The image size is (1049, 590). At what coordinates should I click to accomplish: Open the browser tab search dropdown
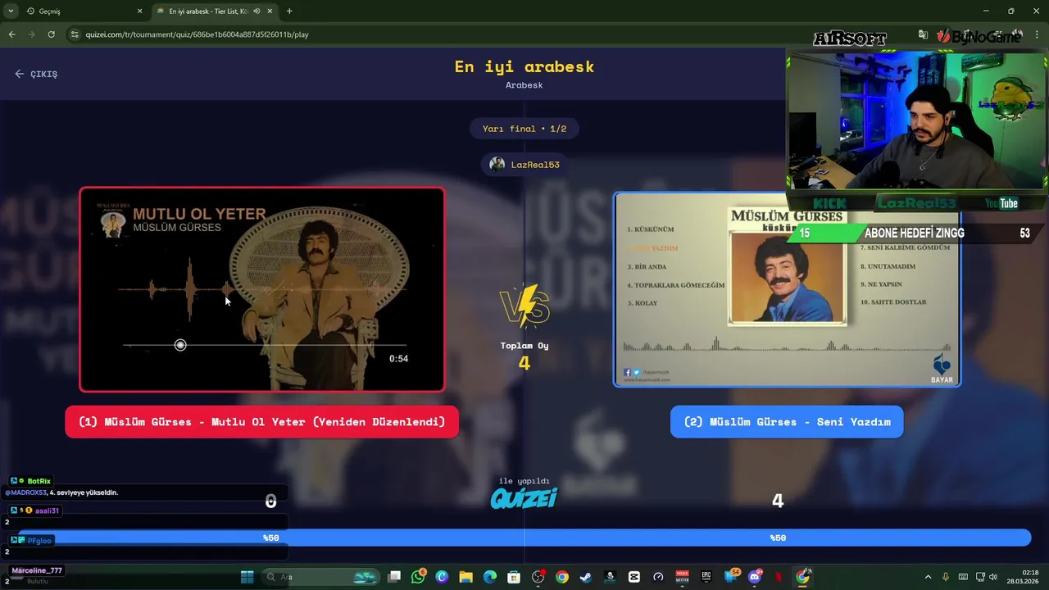[x=11, y=11]
